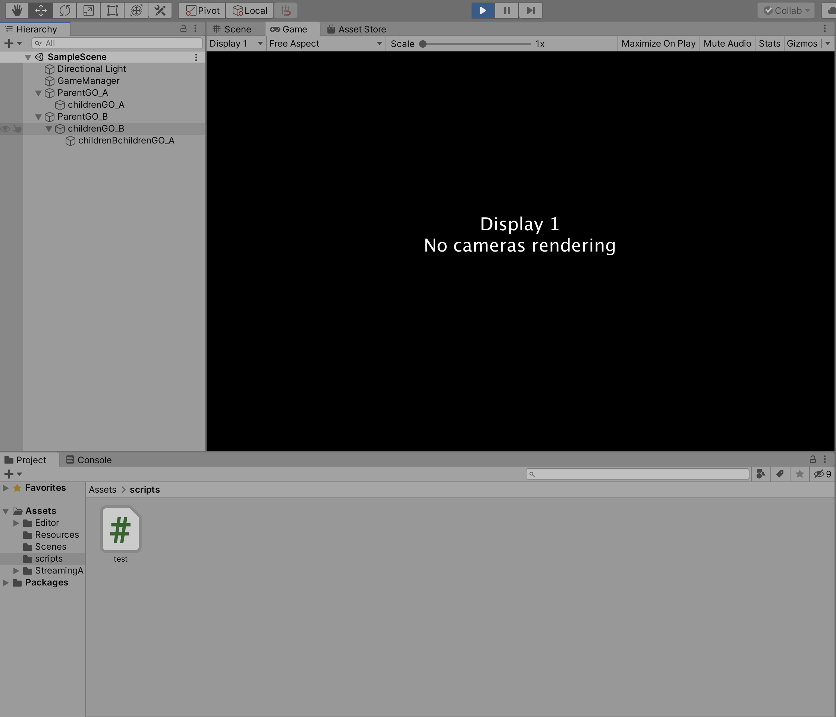Click the Game view Scale slider

[476, 44]
